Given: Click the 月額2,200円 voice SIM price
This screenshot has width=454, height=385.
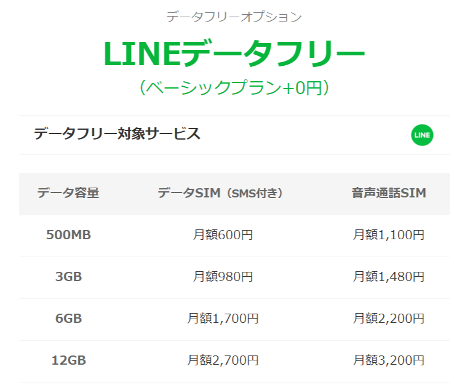Looking at the screenshot, I should coord(389,319).
